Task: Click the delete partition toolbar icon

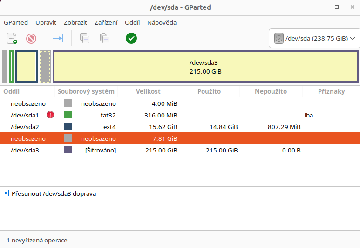Action: tap(31, 38)
